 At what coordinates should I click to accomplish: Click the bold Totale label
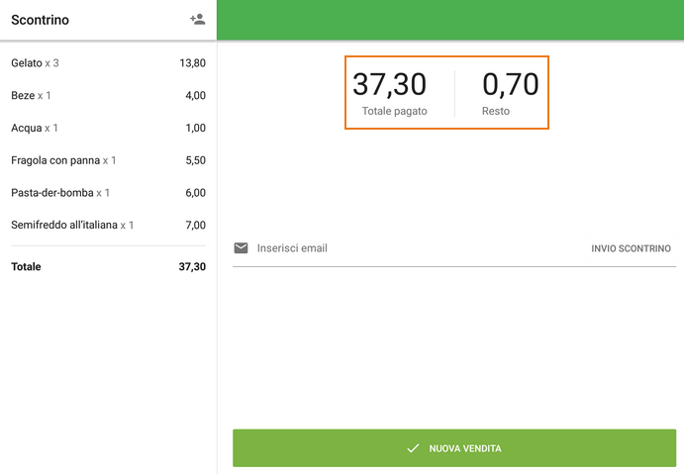(x=26, y=267)
